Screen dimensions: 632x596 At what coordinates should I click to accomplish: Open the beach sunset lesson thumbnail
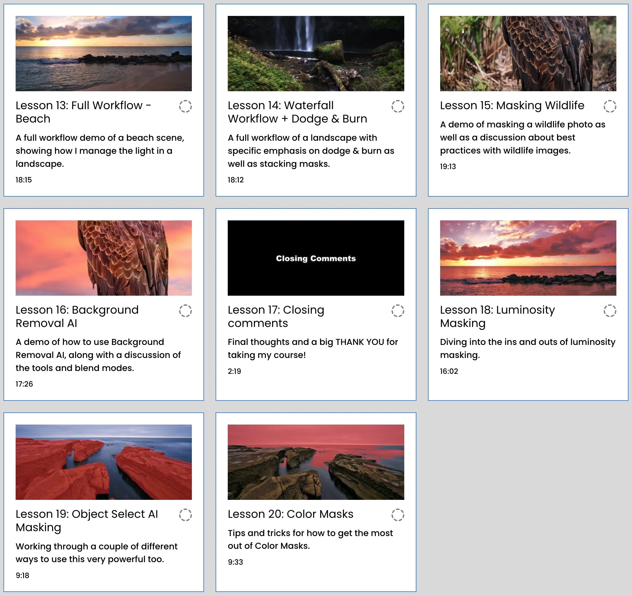pos(104,54)
